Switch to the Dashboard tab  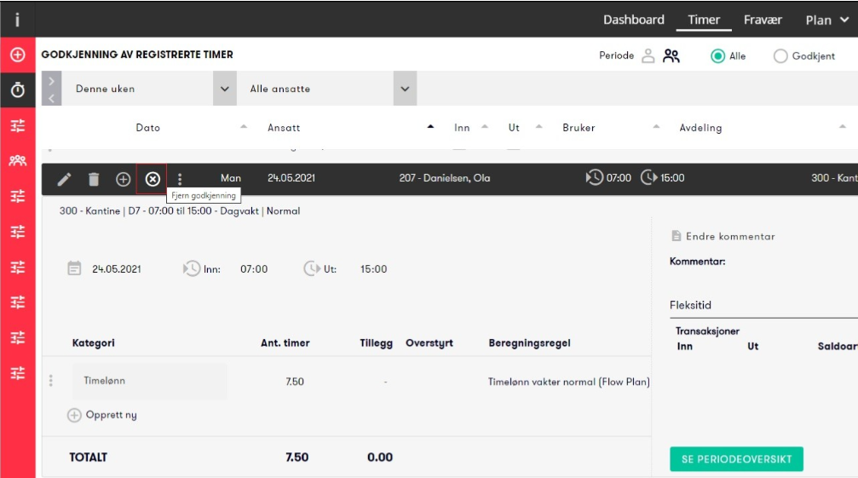point(634,20)
